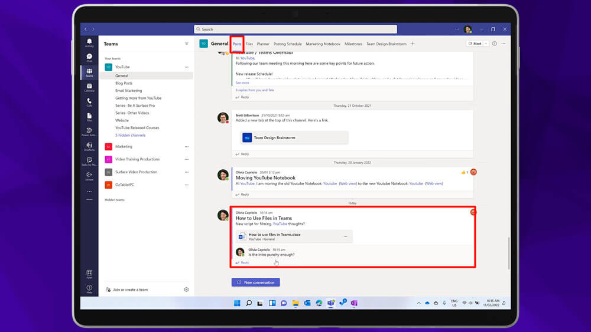Viewport: 591px width, 332px height.
Task: Switch to the Files tab
Action: [249, 44]
